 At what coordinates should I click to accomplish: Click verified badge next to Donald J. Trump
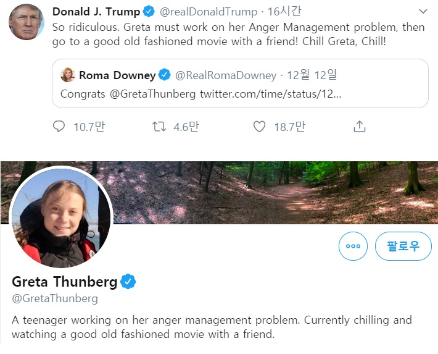click(149, 12)
